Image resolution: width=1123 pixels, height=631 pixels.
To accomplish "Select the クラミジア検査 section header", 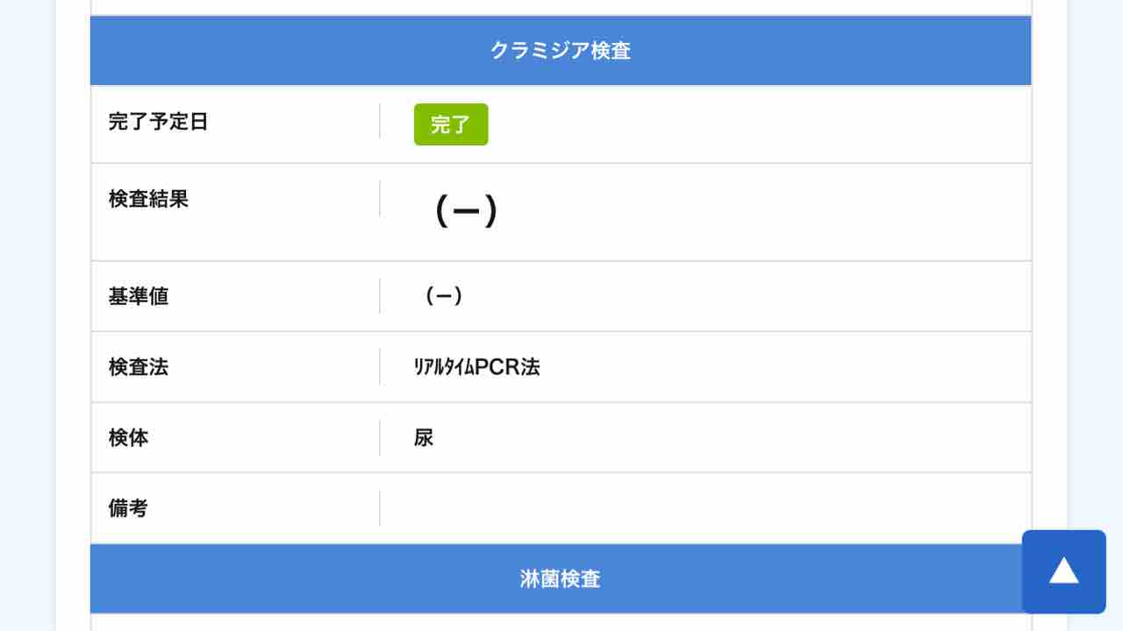I will [561, 51].
